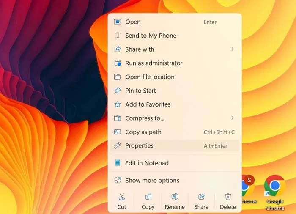Image resolution: width=296 pixels, height=214 pixels.
Task: Click the Copy label in bottom bar
Action: (x=148, y=207)
